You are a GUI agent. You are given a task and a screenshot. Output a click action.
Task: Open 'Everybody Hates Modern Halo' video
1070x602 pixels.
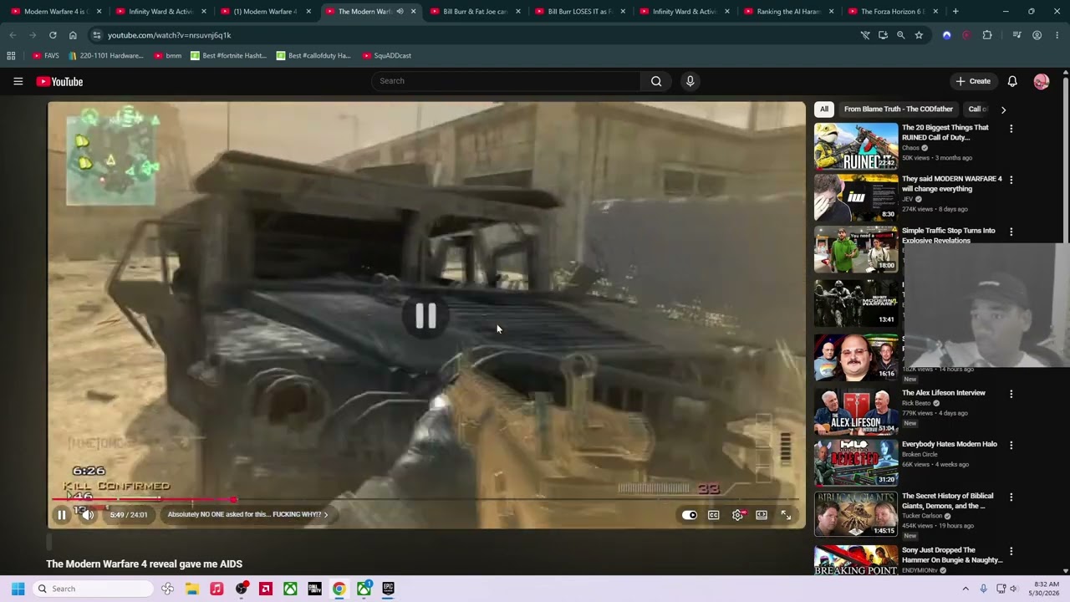click(949, 444)
